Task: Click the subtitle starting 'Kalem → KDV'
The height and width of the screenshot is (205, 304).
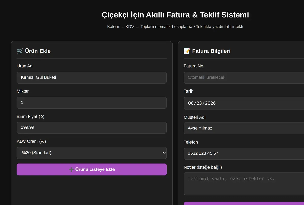Action: click(x=175, y=27)
